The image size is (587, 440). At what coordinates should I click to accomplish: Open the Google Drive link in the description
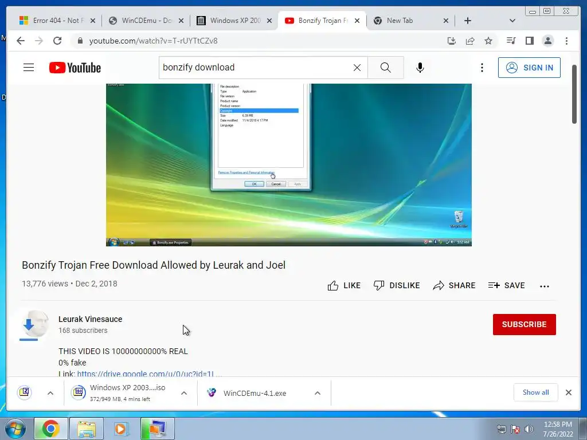(x=149, y=374)
